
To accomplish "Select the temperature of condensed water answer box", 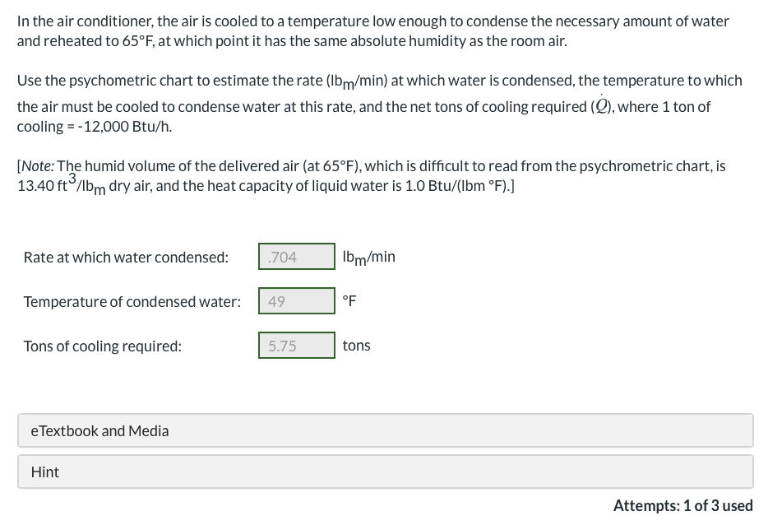I will tap(296, 300).
